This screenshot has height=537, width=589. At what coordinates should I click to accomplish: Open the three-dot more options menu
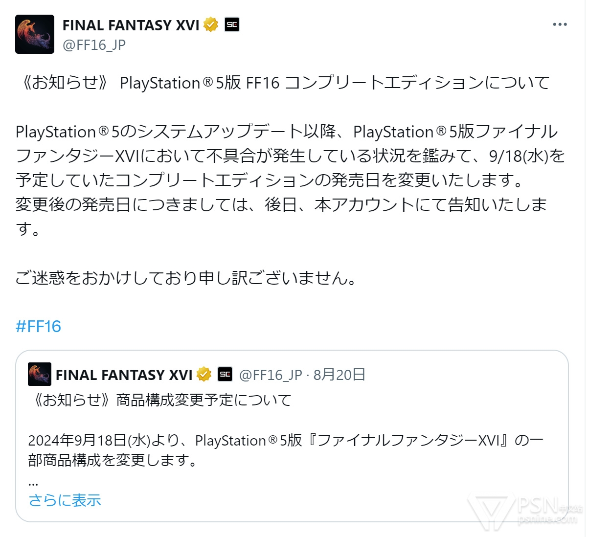[x=560, y=24]
